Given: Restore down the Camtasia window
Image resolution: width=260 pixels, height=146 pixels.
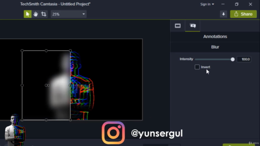Looking at the screenshot, I should 236,4.
